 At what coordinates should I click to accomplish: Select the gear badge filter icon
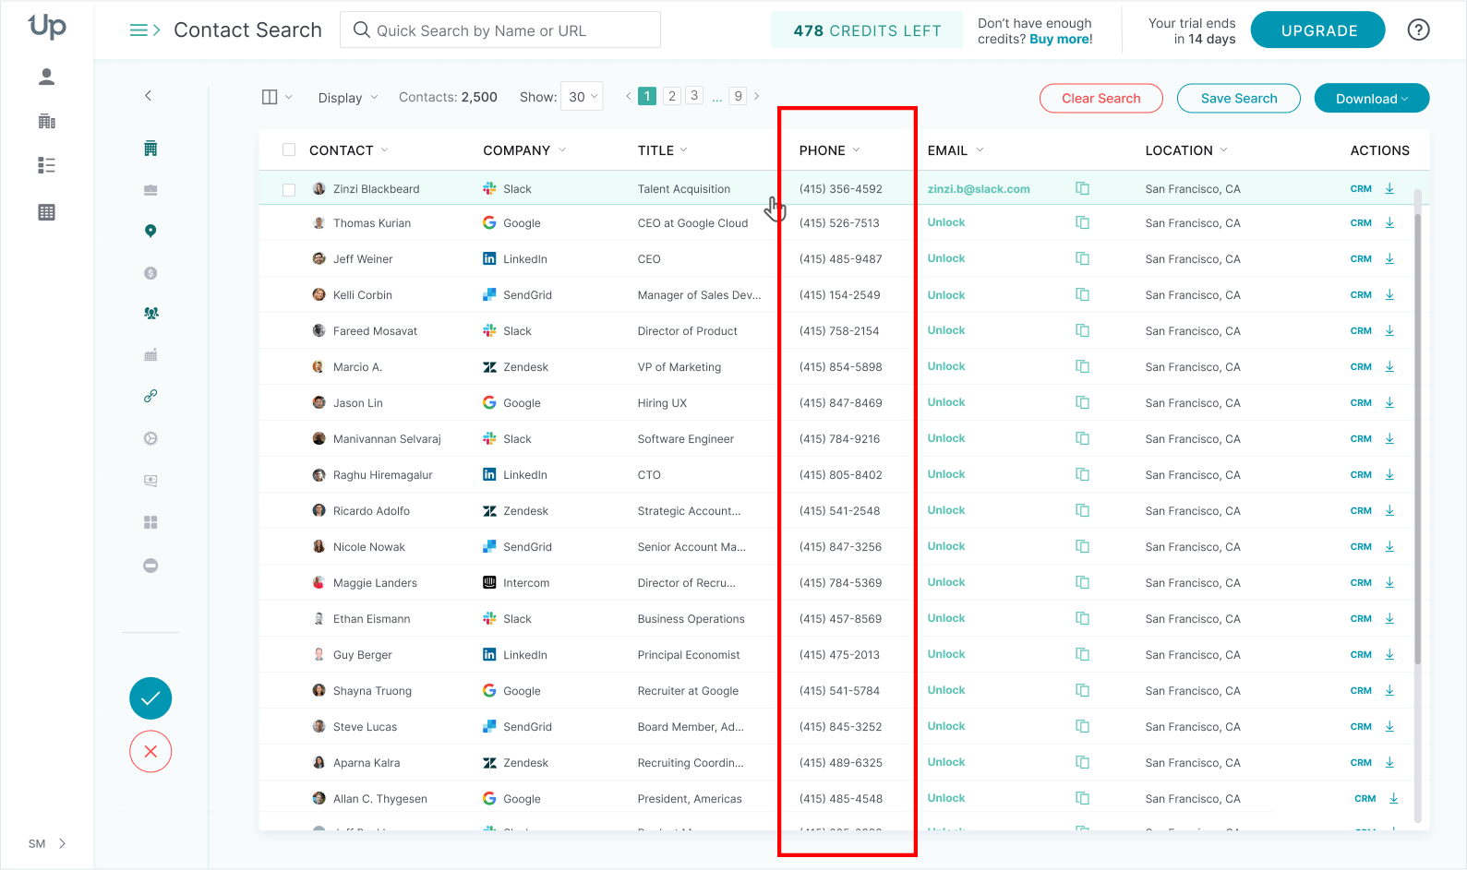pos(150,438)
